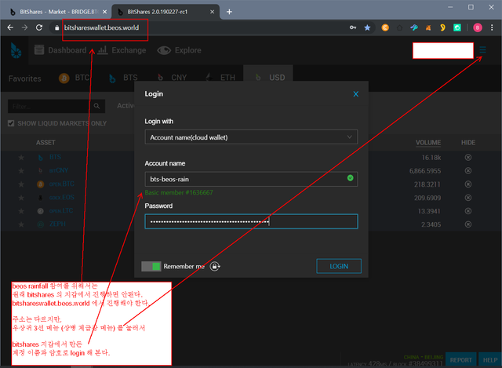Star the OPEN.LTC asset row

click(21, 211)
